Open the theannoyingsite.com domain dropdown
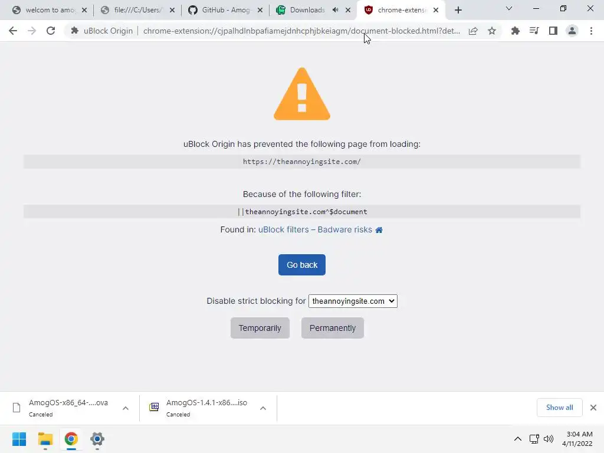Image resolution: width=604 pixels, height=453 pixels. click(x=353, y=301)
